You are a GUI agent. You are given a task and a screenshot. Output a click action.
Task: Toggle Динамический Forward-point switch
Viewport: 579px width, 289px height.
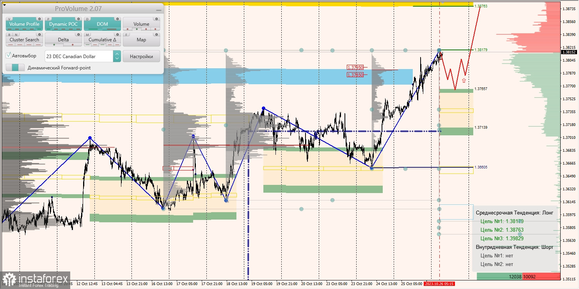(15, 67)
